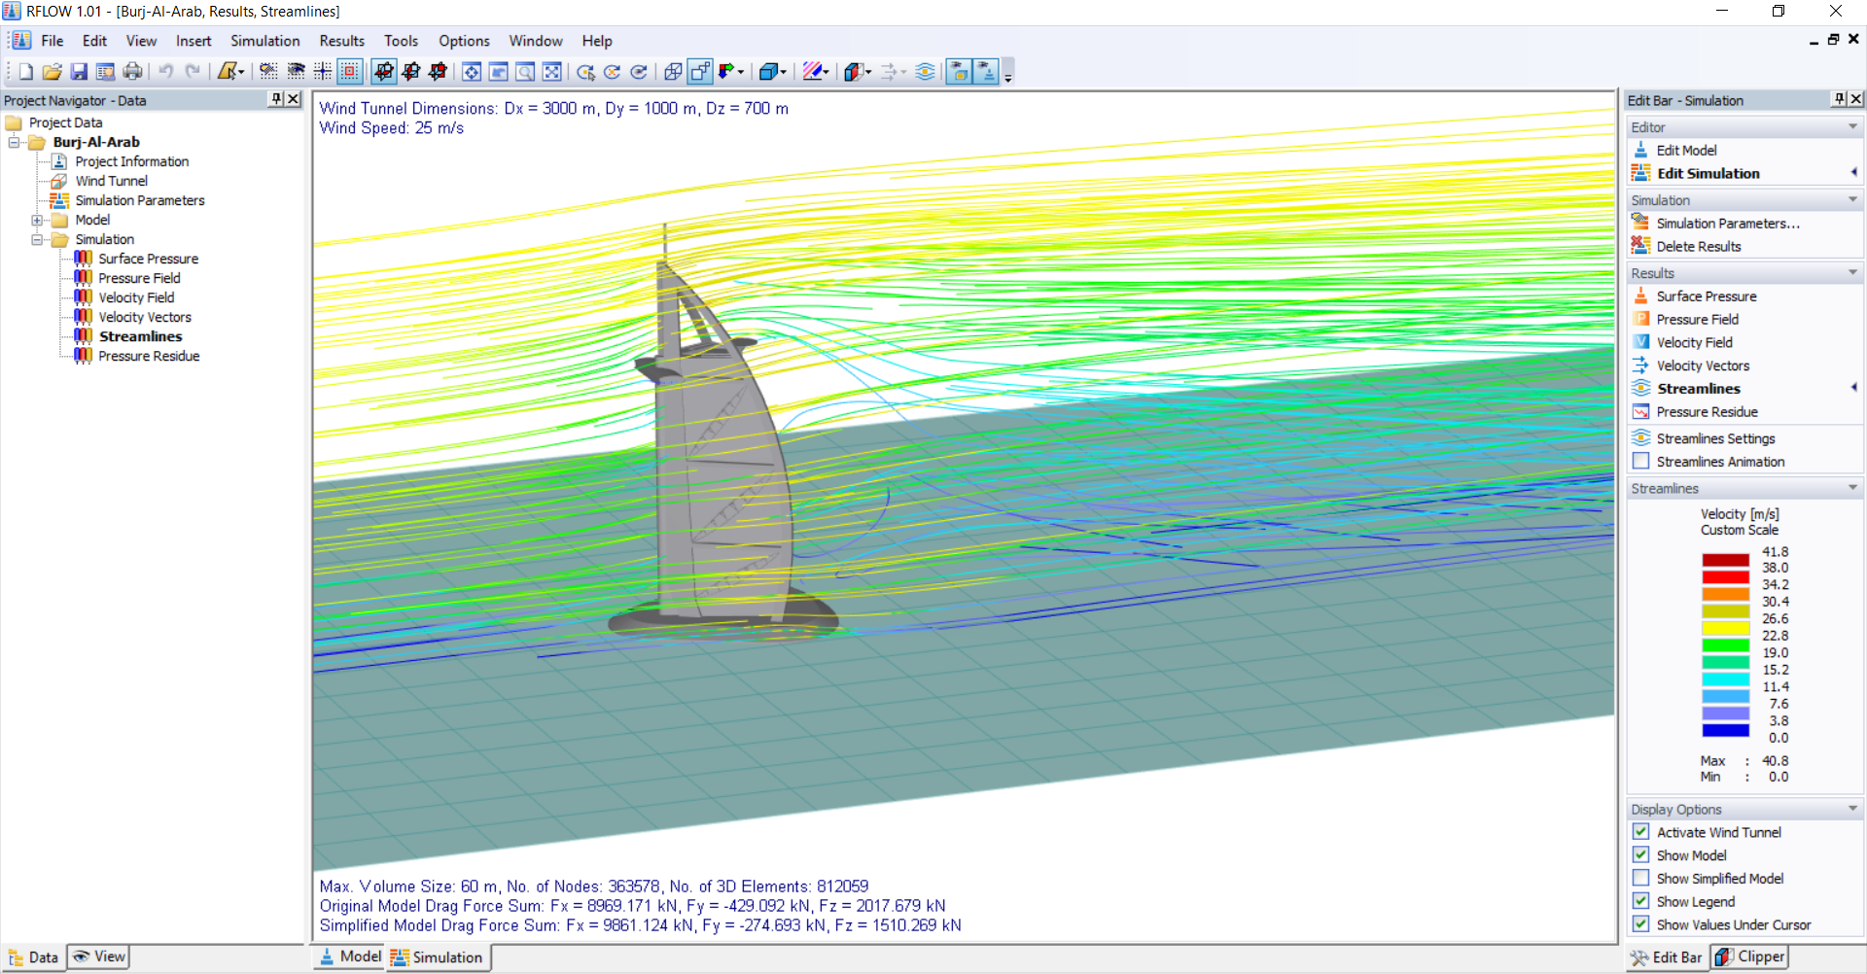
Task: Switch to the Model tab
Action: [x=350, y=957]
